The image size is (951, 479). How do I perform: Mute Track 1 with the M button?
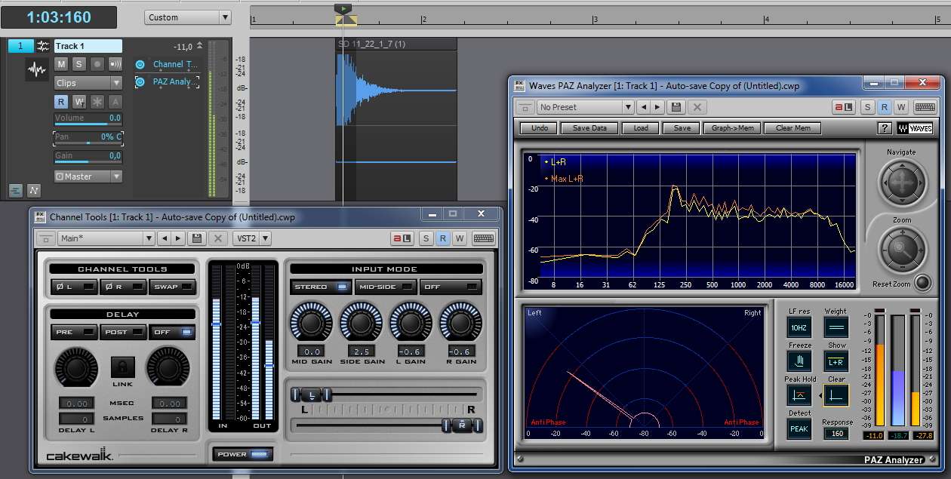[x=62, y=64]
